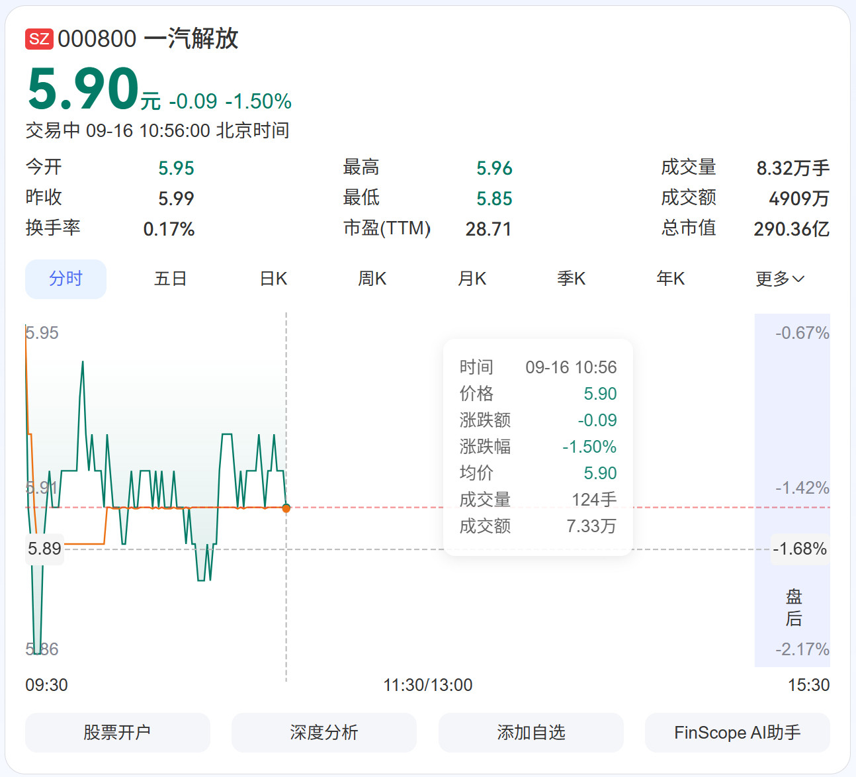Select the 日K daily candlestick tab
Viewport: 856px width, 777px height.
tap(273, 279)
